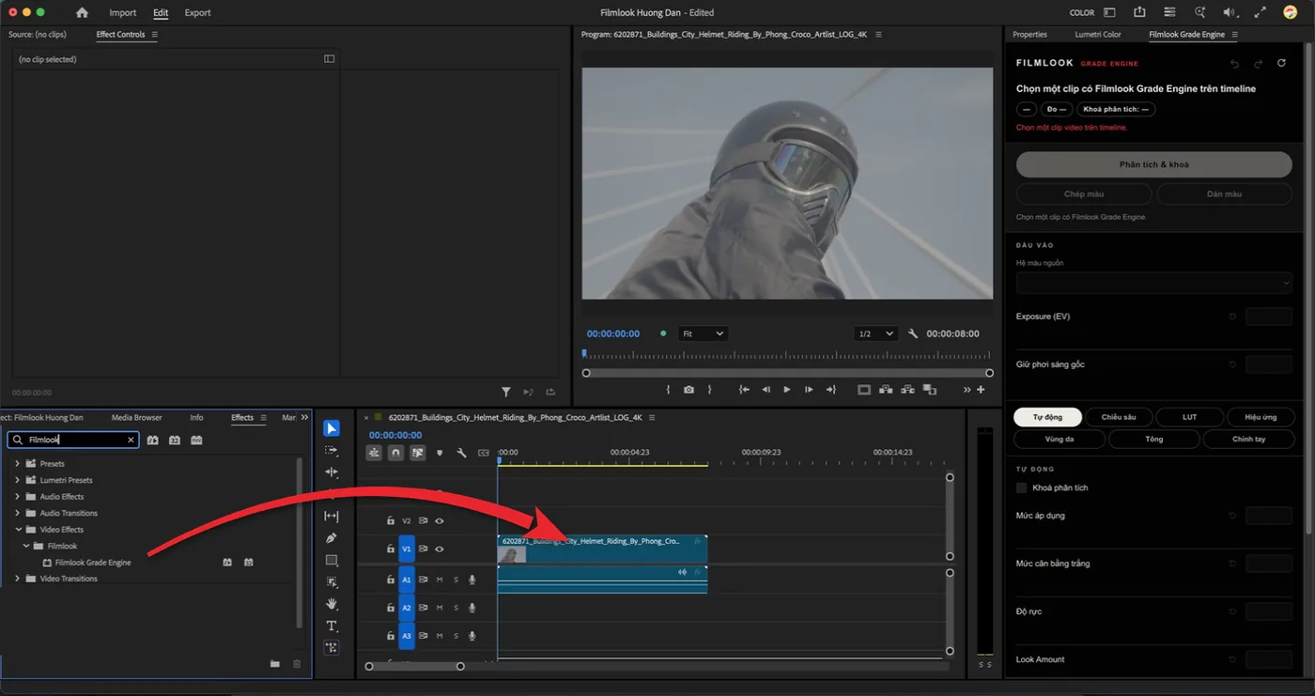Viewport: 1315px width, 696px height.
Task: Open Hệ màu nguồn dropdown
Action: [1154, 283]
